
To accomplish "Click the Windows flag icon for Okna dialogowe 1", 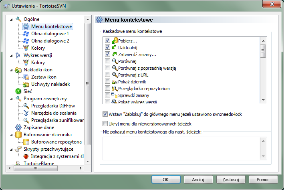I will coord(26,34).
